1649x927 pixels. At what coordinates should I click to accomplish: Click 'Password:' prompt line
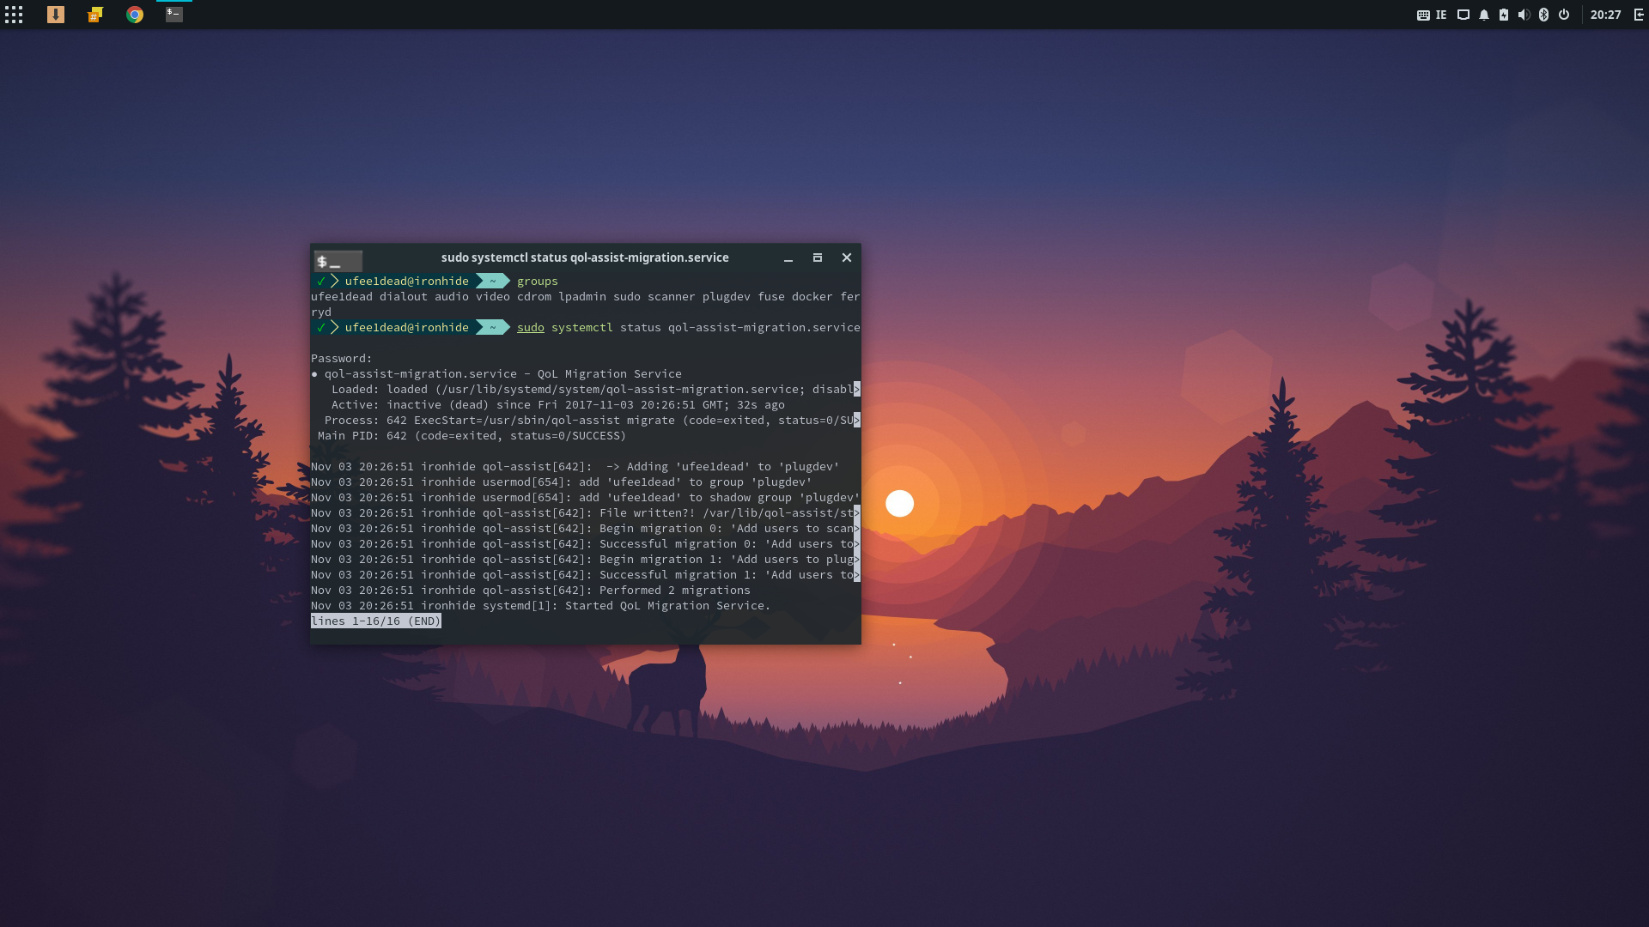[342, 359]
